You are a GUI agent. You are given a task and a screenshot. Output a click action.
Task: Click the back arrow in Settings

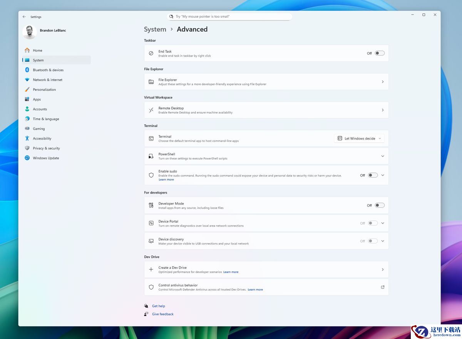[24, 17]
